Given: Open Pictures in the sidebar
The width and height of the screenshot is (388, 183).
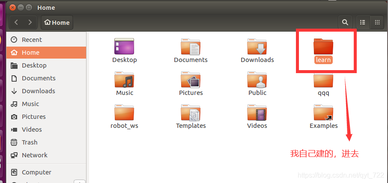Looking at the screenshot, I should (x=46, y=117).
